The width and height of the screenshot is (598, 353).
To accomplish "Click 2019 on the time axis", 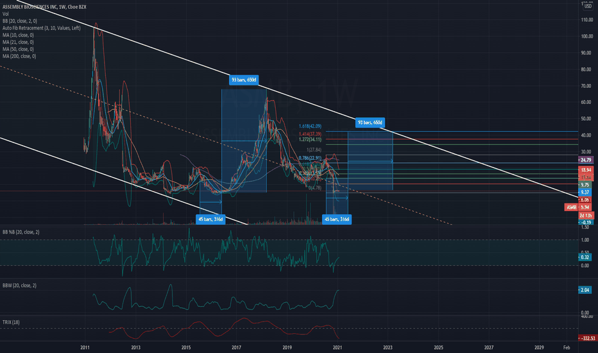I will (x=287, y=347).
